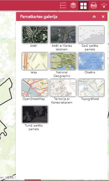Open the Print widget icon
The height and width of the screenshot is (181, 109).
click(x=94, y=5)
